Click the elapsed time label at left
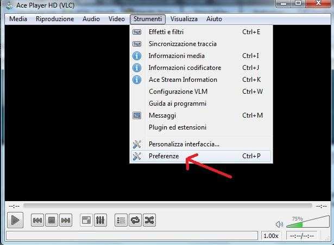Image resolution: width=334 pixels, height=245 pixels. click(x=14, y=206)
